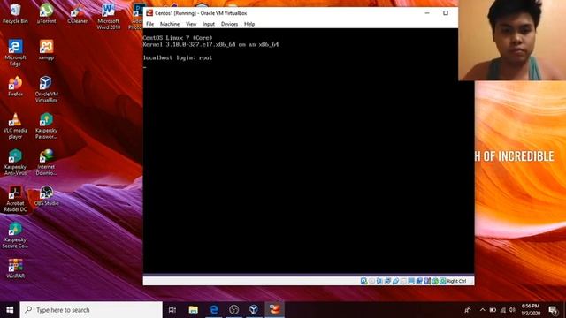Image resolution: width=566 pixels, height=318 pixels.
Task: Open the View menu
Action: (191, 24)
